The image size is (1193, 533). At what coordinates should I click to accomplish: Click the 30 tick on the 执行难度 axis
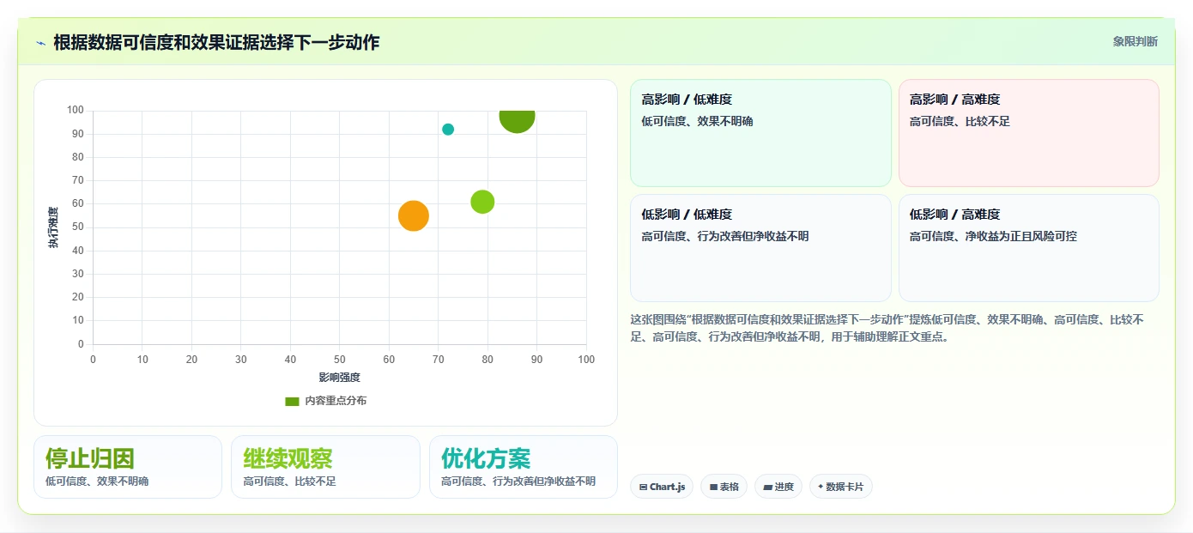click(78, 274)
